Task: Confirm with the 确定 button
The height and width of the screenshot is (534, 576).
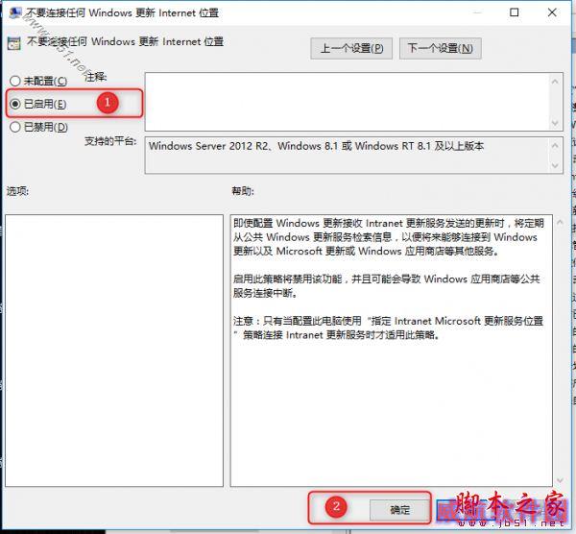Action: click(399, 509)
